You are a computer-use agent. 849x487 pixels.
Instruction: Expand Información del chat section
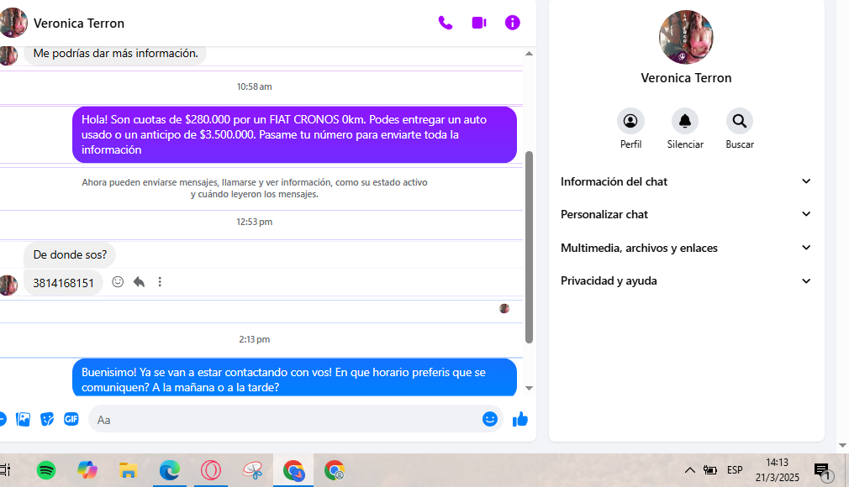686,182
